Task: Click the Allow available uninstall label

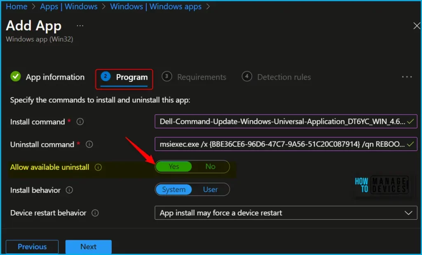Action: (x=49, y=167)
